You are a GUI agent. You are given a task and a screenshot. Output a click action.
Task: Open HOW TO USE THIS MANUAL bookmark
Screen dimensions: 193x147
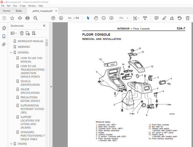pyautogui.click(x=31, y=60)
